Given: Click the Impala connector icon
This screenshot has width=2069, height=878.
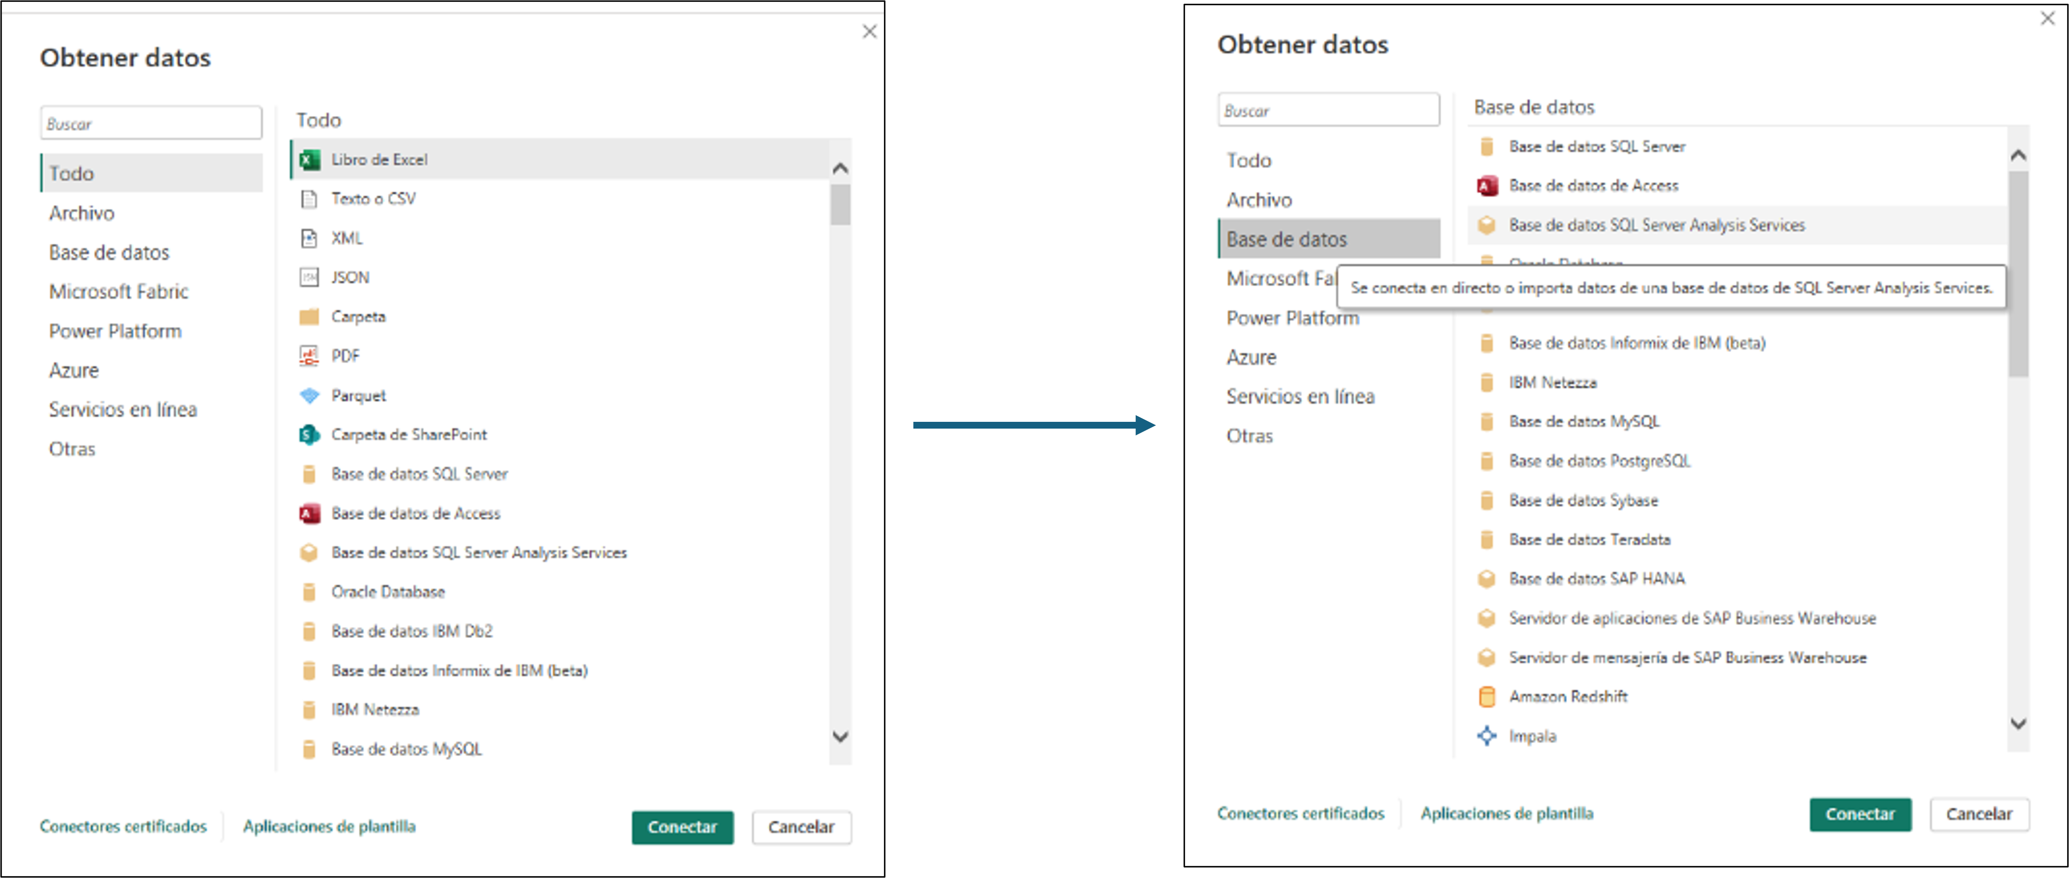Looking at the screenshot, I should (1487, 736).
